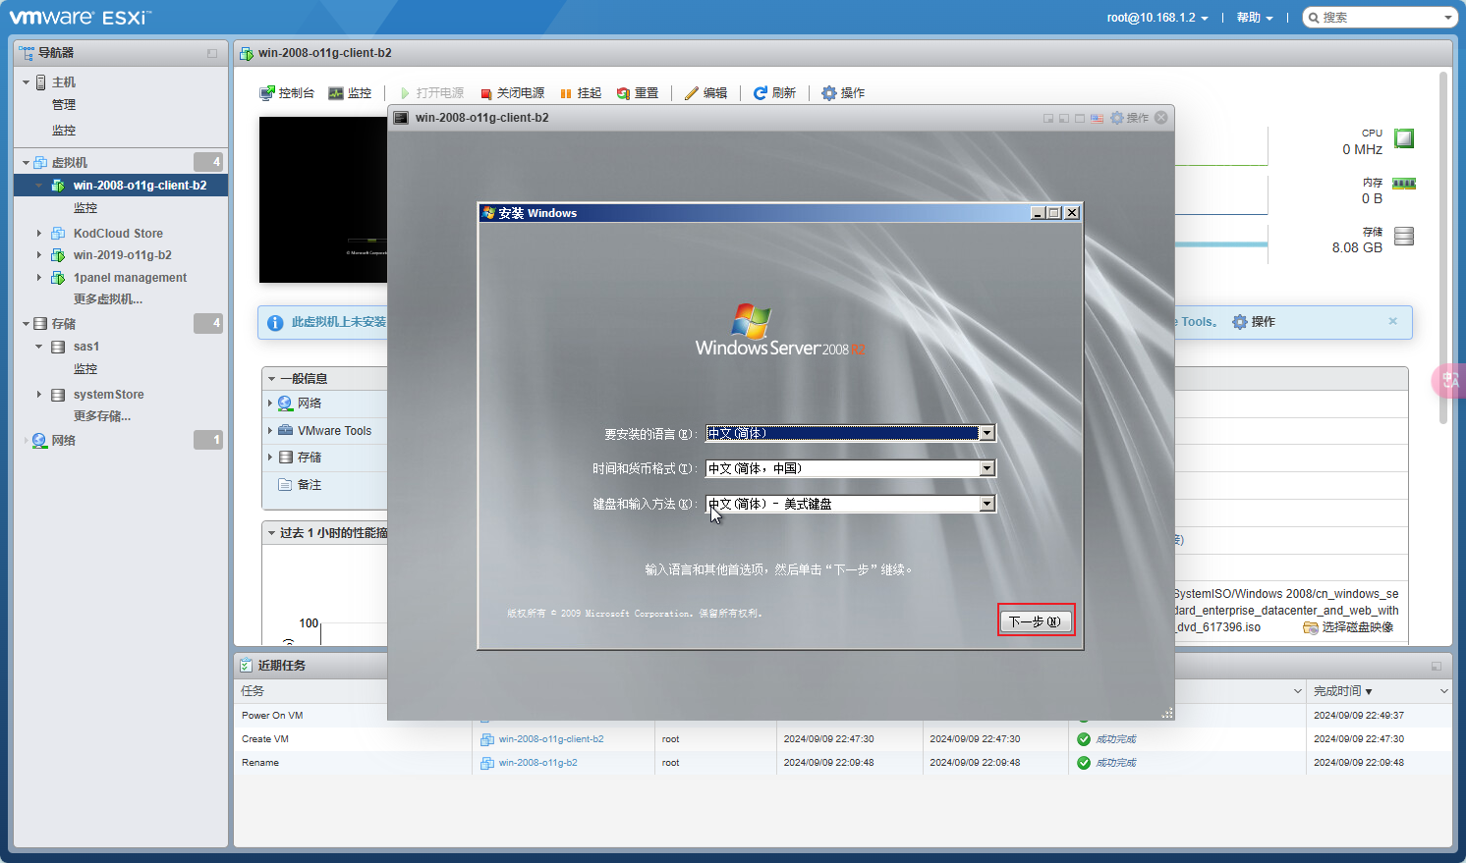
Task: Open the 操作 gear menu in console title bar
Action: click(1129, 118)
